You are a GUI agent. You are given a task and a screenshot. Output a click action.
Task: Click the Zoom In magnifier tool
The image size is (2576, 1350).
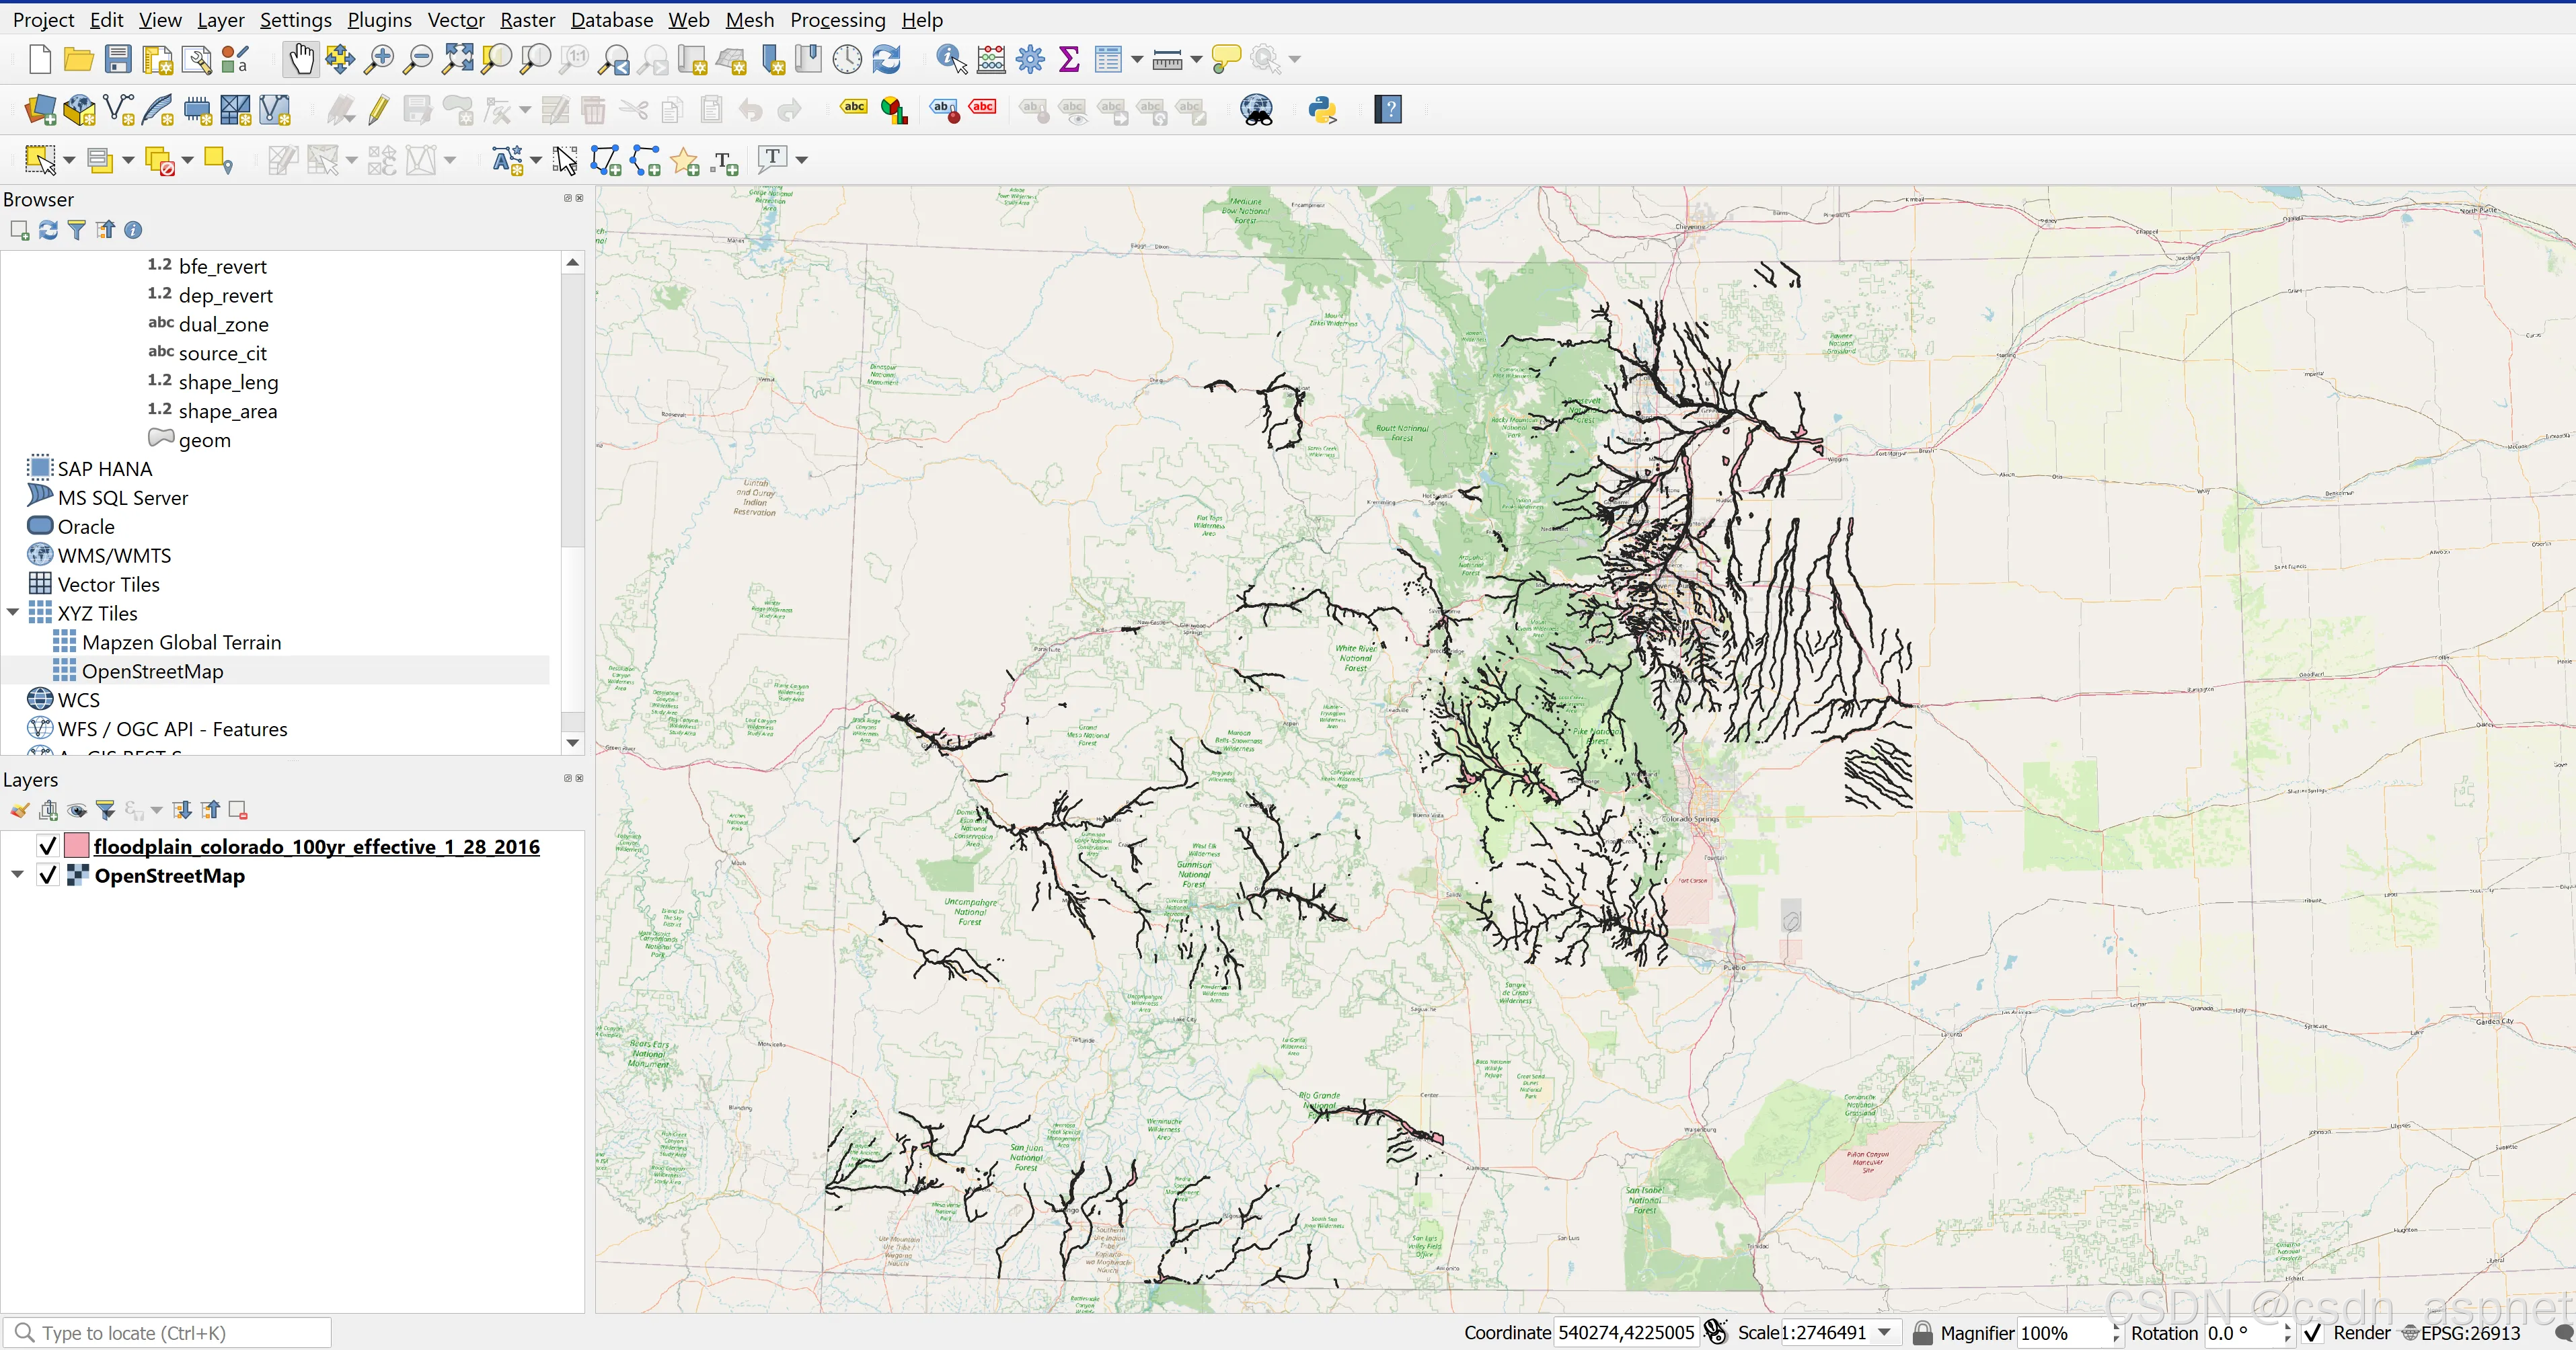[379, 60]
